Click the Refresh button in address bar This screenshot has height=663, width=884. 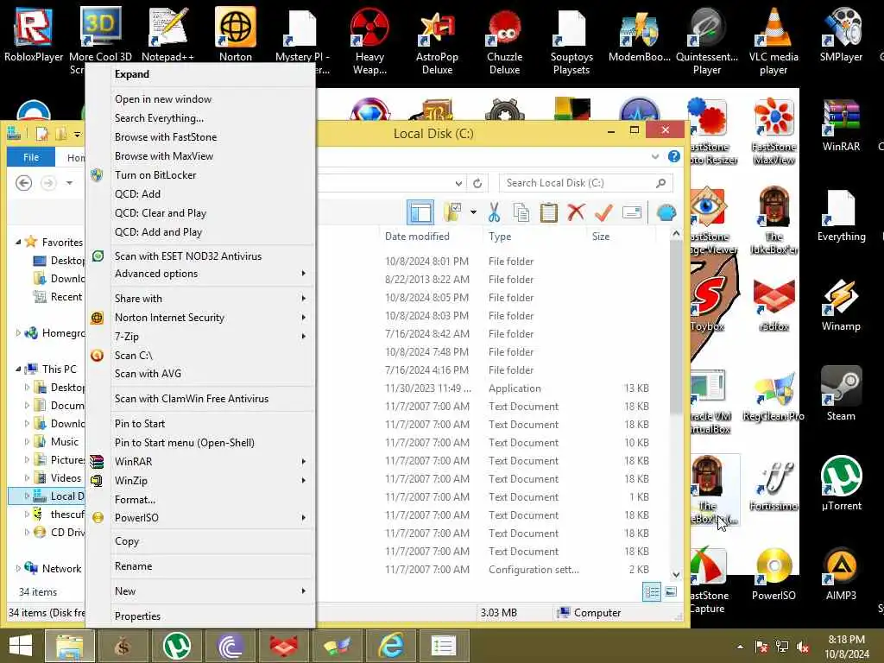pos(477,183)
